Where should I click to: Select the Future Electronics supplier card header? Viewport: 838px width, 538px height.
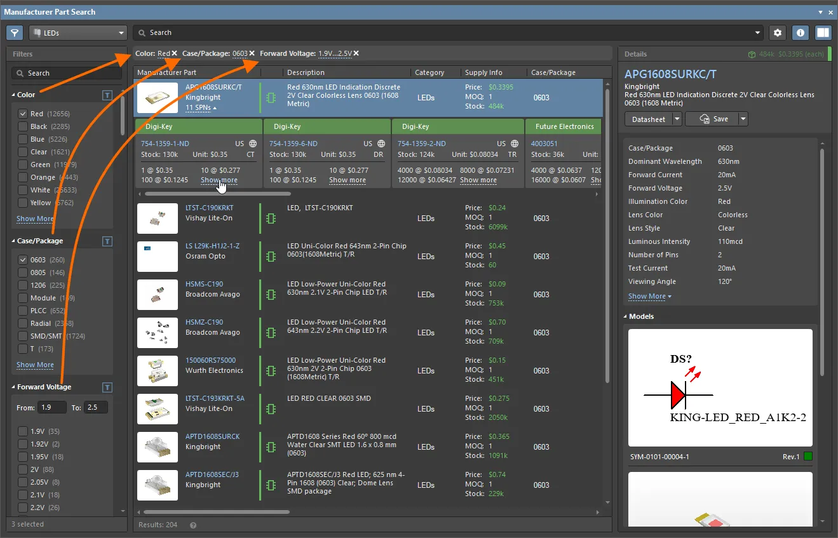coord(564,126)
